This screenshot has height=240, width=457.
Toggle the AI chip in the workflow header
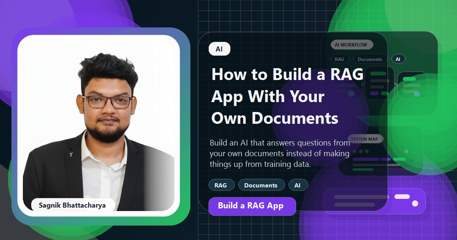pos(398,59)
